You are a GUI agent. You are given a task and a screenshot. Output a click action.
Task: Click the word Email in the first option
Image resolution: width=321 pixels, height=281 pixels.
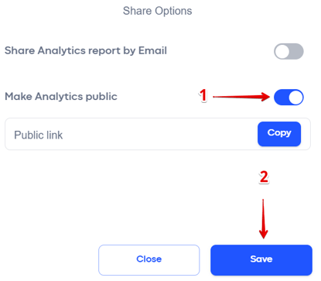(x=152, y=50)
